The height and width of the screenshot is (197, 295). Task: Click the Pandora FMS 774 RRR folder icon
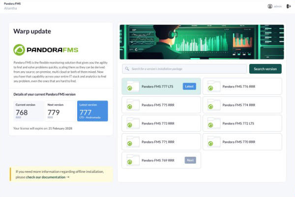pos(213,105)
